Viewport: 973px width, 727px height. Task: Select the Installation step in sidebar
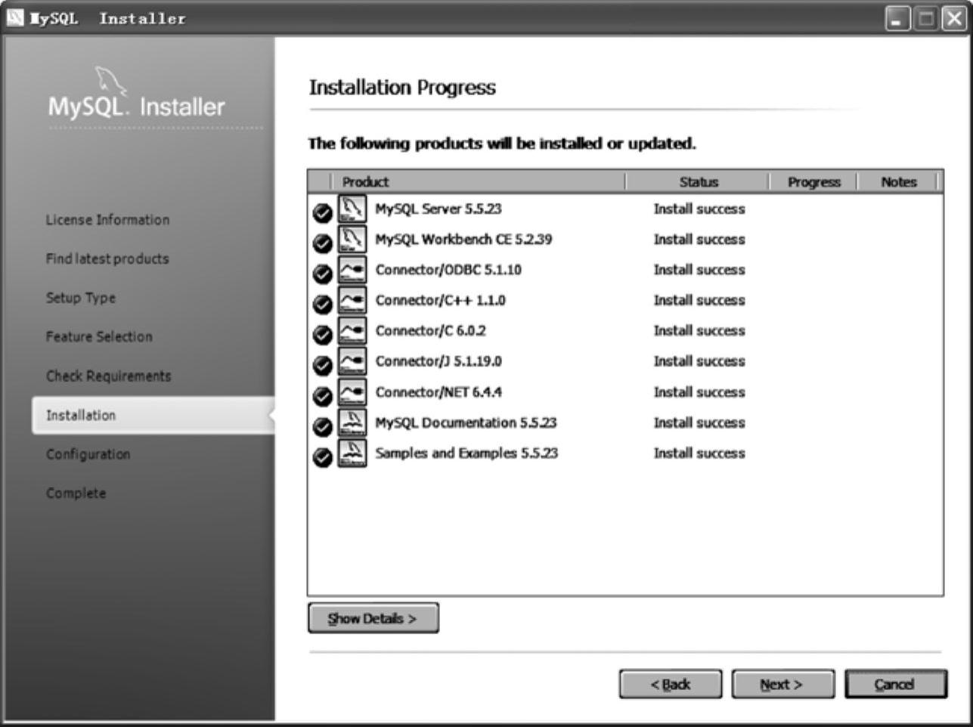pos(153,415)
